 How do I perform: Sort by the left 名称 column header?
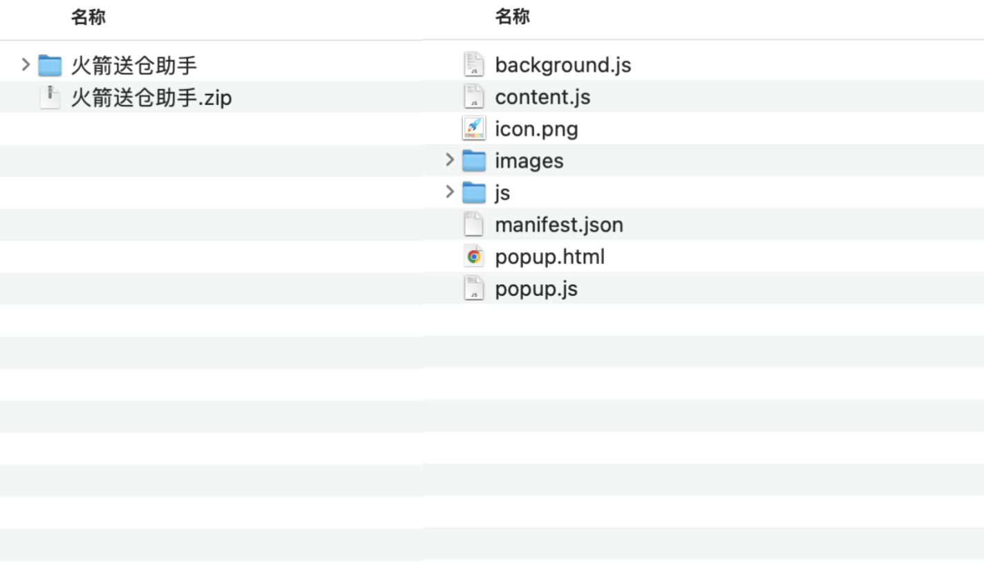tap(88, 17)
